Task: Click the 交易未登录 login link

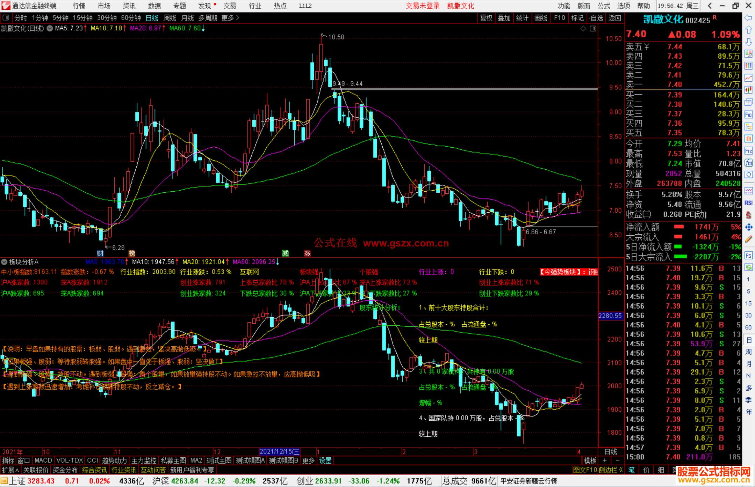Action: point(423,6)
